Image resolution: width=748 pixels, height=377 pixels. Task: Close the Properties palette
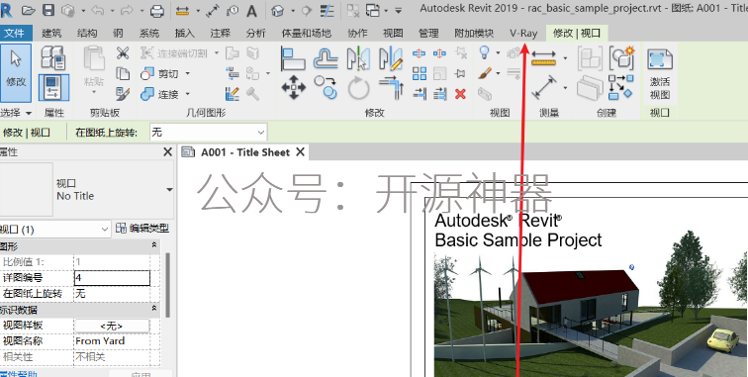tap(167, 152)
